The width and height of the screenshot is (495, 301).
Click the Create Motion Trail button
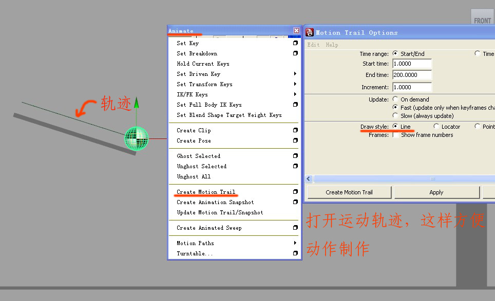349,192
